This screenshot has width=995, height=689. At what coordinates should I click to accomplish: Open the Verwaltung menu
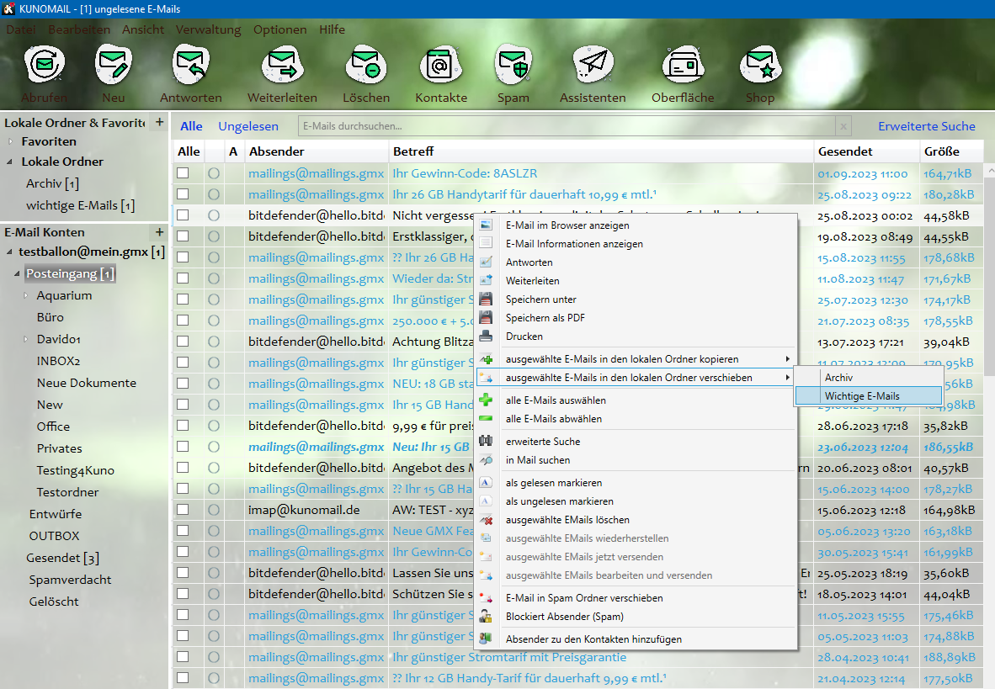click(x=208, y=29)
